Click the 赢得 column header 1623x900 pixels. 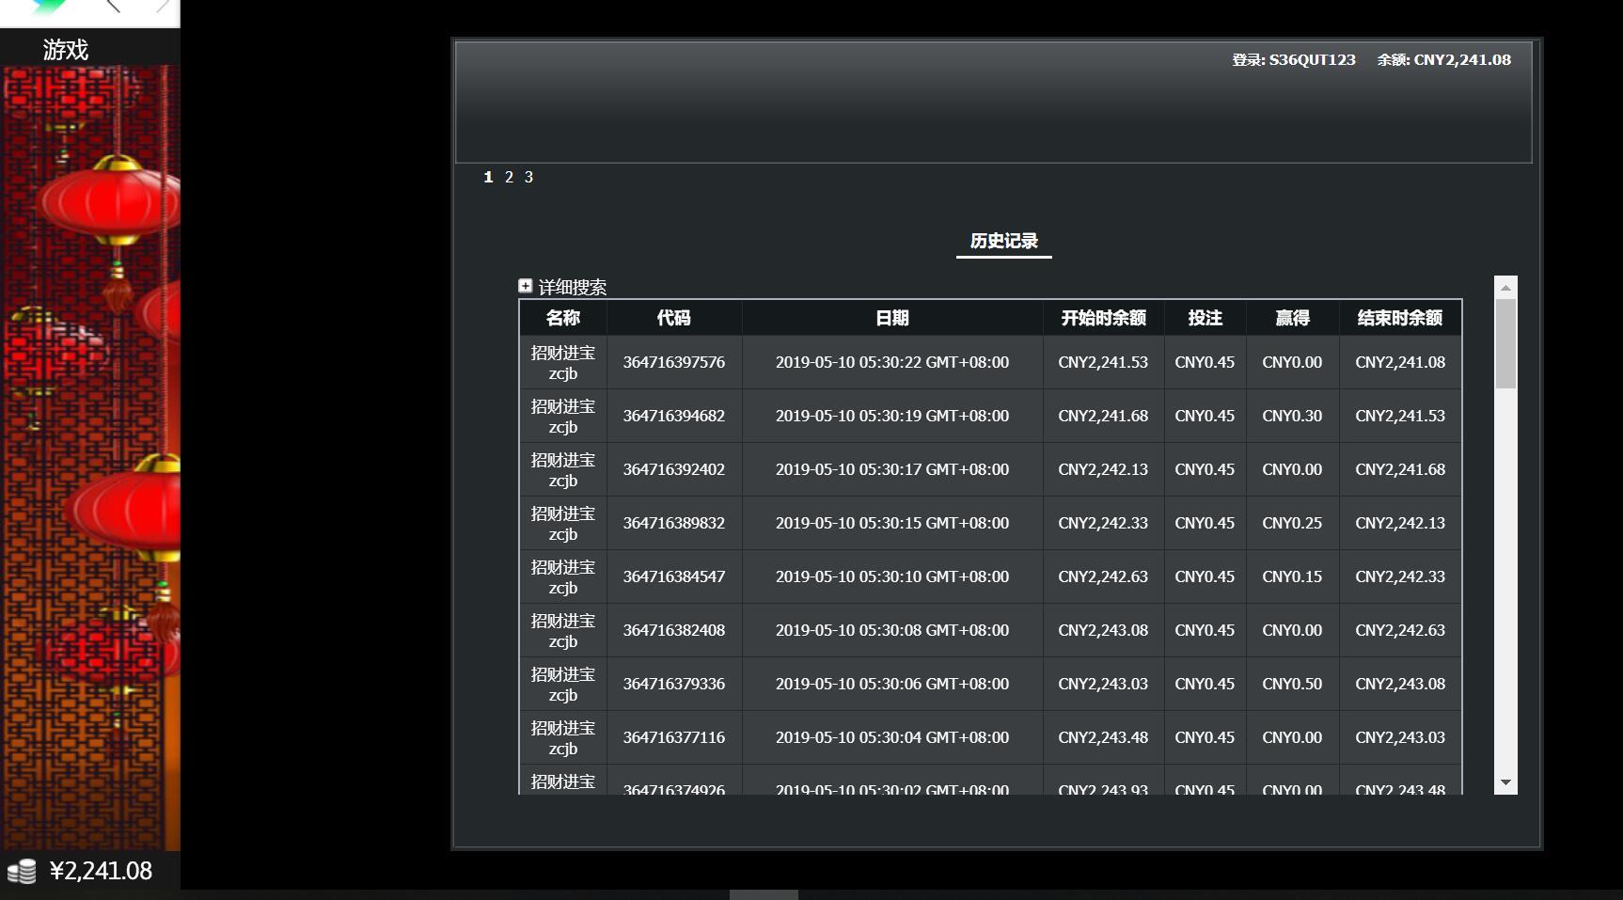coord(1292,318)
